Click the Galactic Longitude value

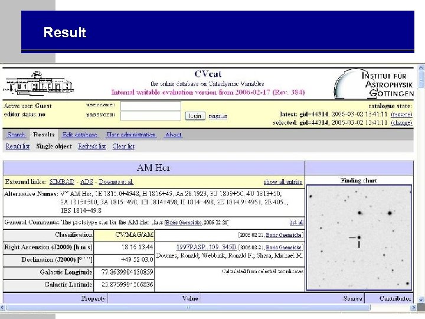pos(127,272)
